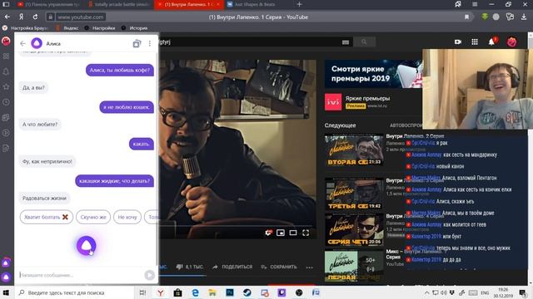Open the 'Вторая серия' video thumbnail
533x299 pixels.
pos(354,150)
